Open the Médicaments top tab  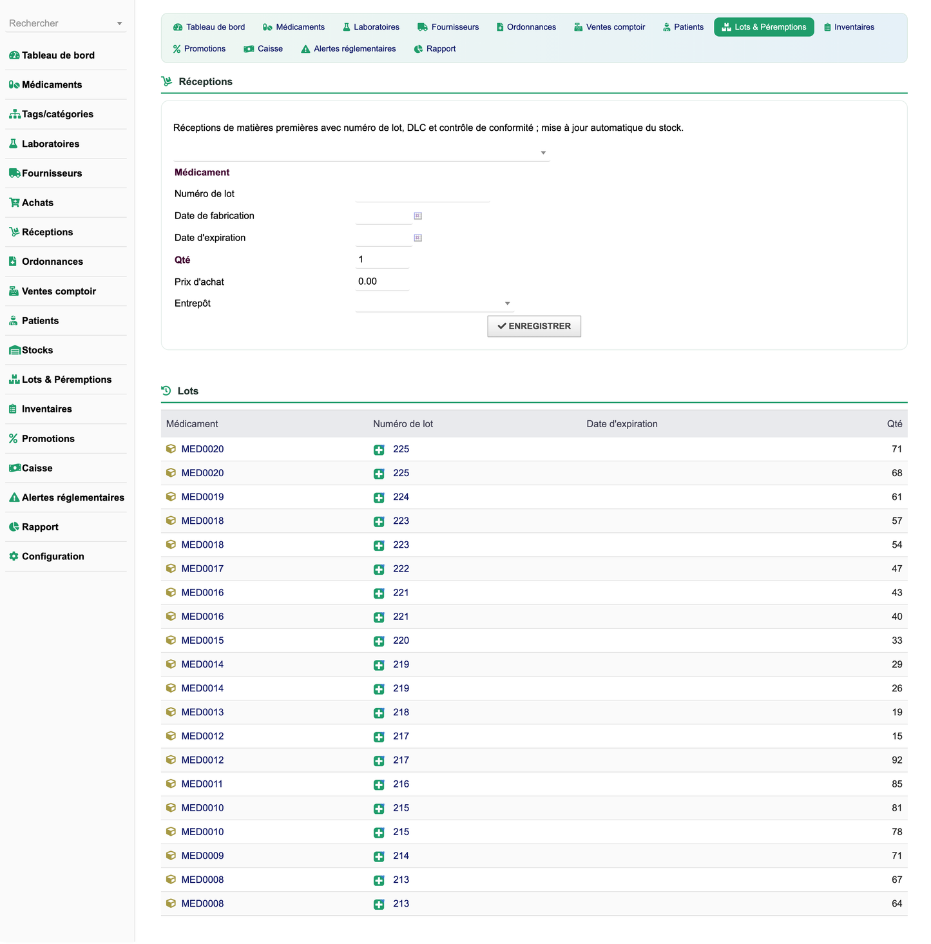coord(294,27)
